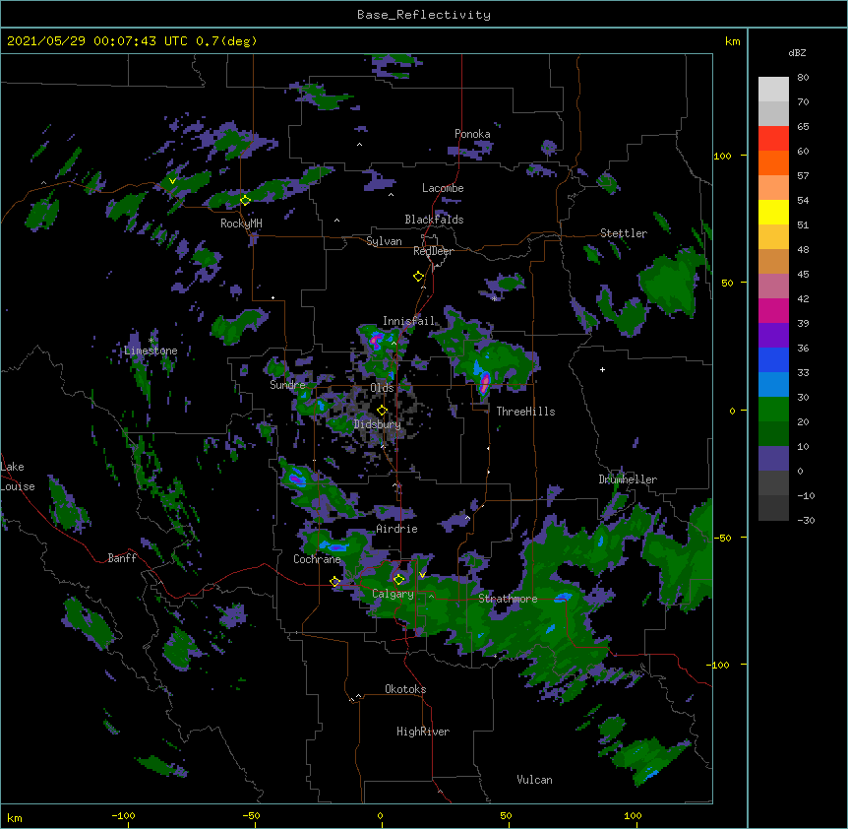Click the yellow diamond marker near RockyMH
Viewport: 848px width, 829px height.
[245, 201]
